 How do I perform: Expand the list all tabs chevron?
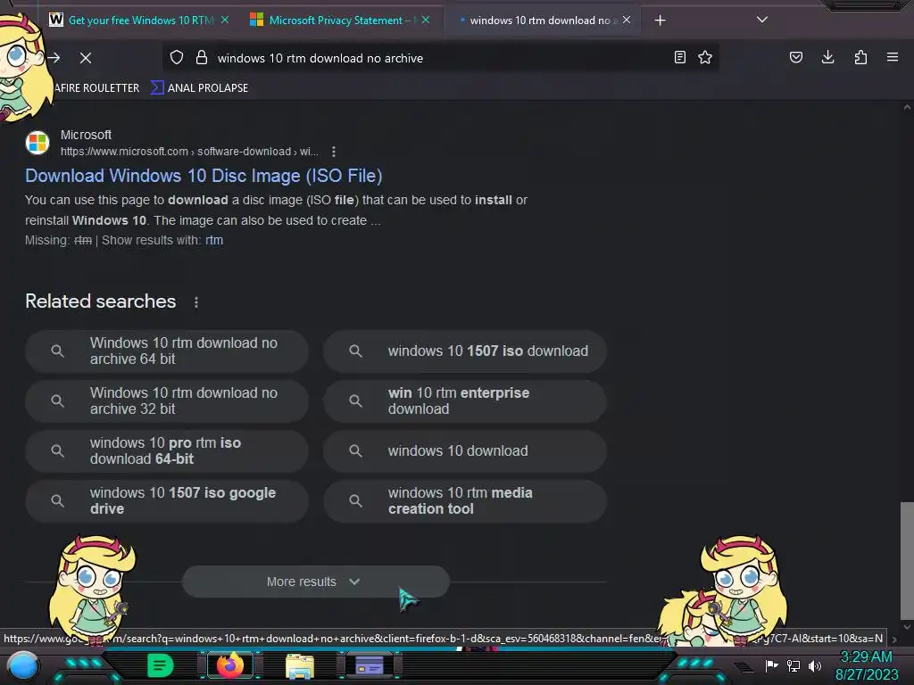(x=762, y=20)
